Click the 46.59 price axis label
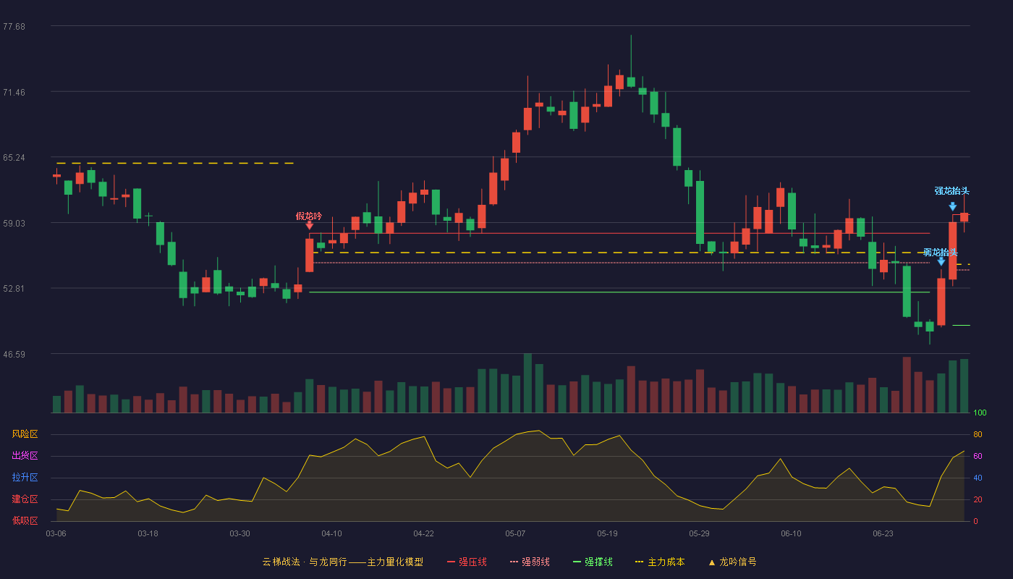 pyautogui.click(x=14, y=354)
